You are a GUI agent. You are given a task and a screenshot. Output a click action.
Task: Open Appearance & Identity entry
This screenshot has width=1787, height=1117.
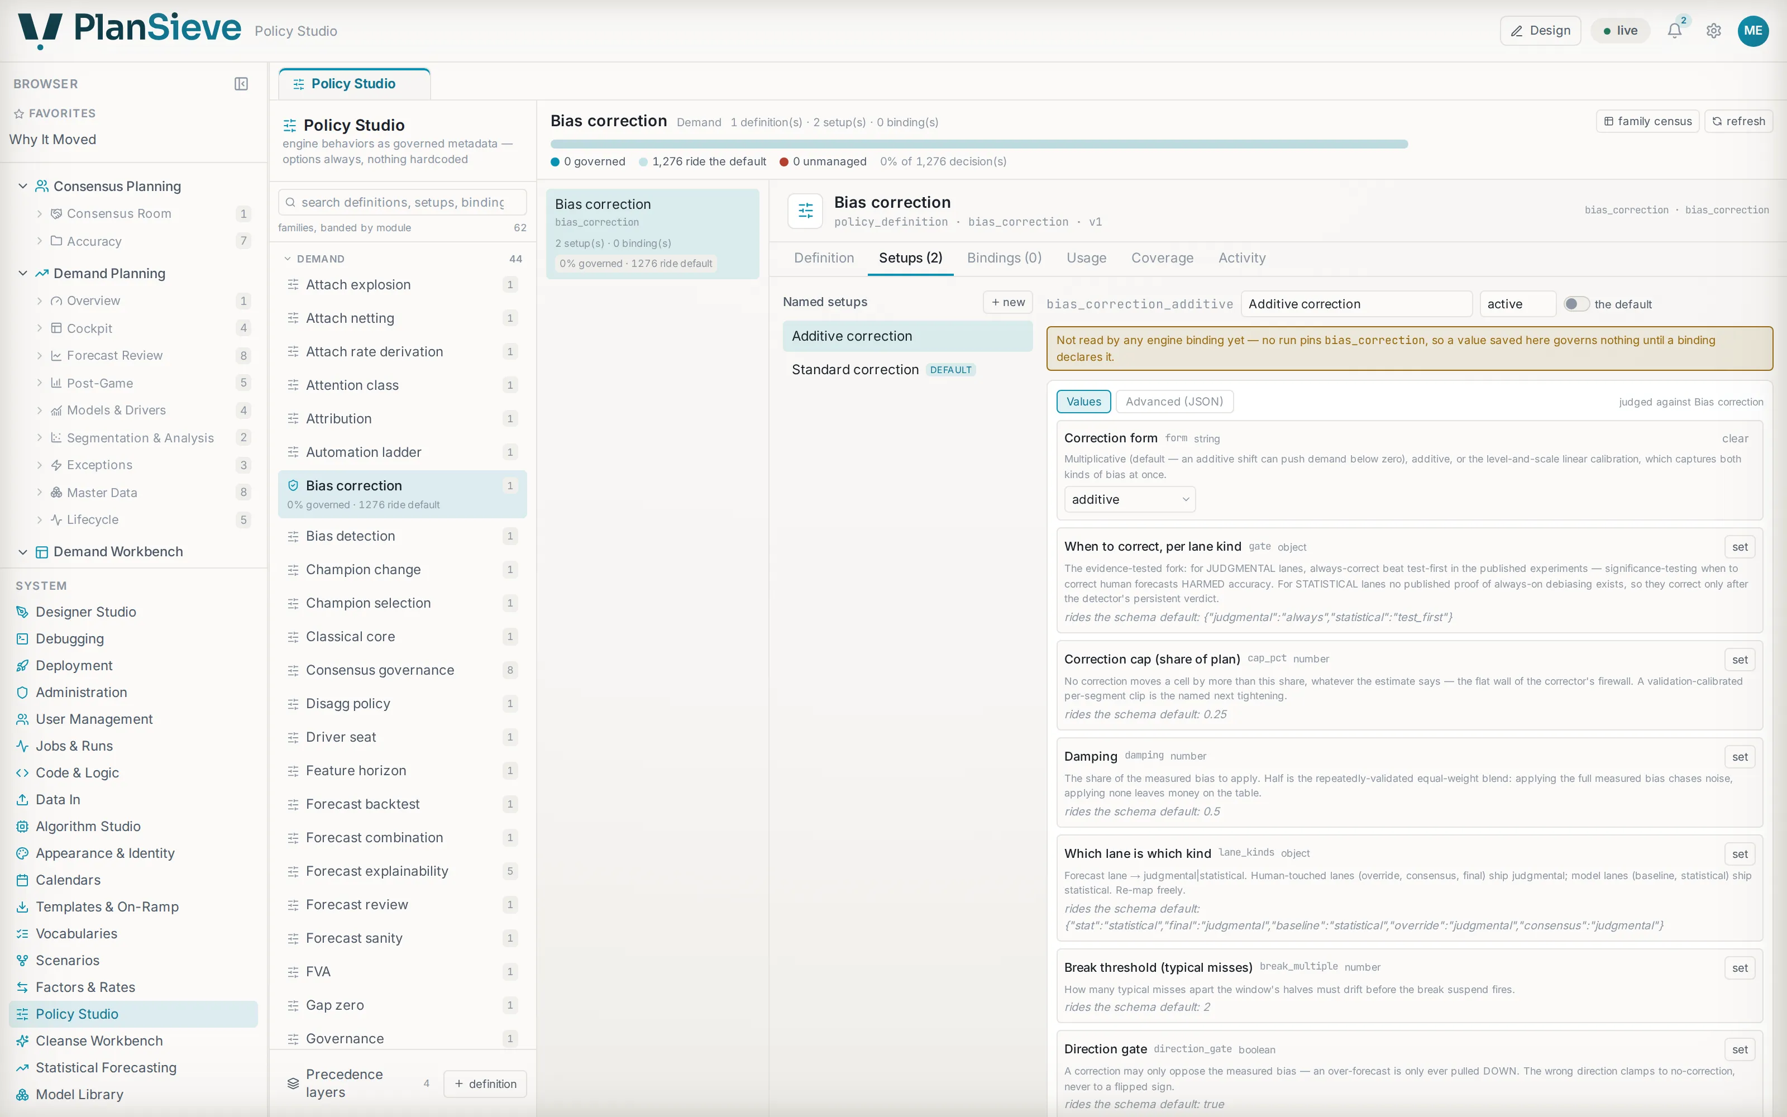(105, 852)
